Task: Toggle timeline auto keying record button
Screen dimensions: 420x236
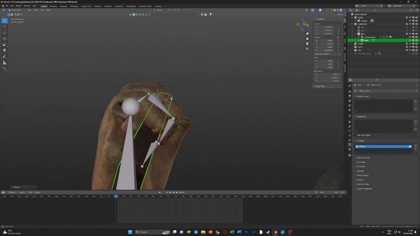Action: tap(160, 192)
